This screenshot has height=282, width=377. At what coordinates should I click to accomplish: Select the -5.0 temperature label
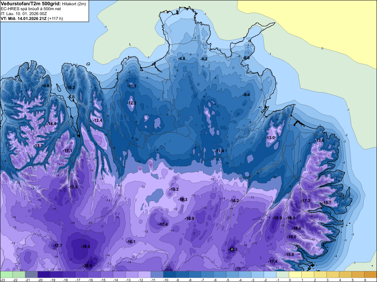pyautogui.click(x=71, y=97)
